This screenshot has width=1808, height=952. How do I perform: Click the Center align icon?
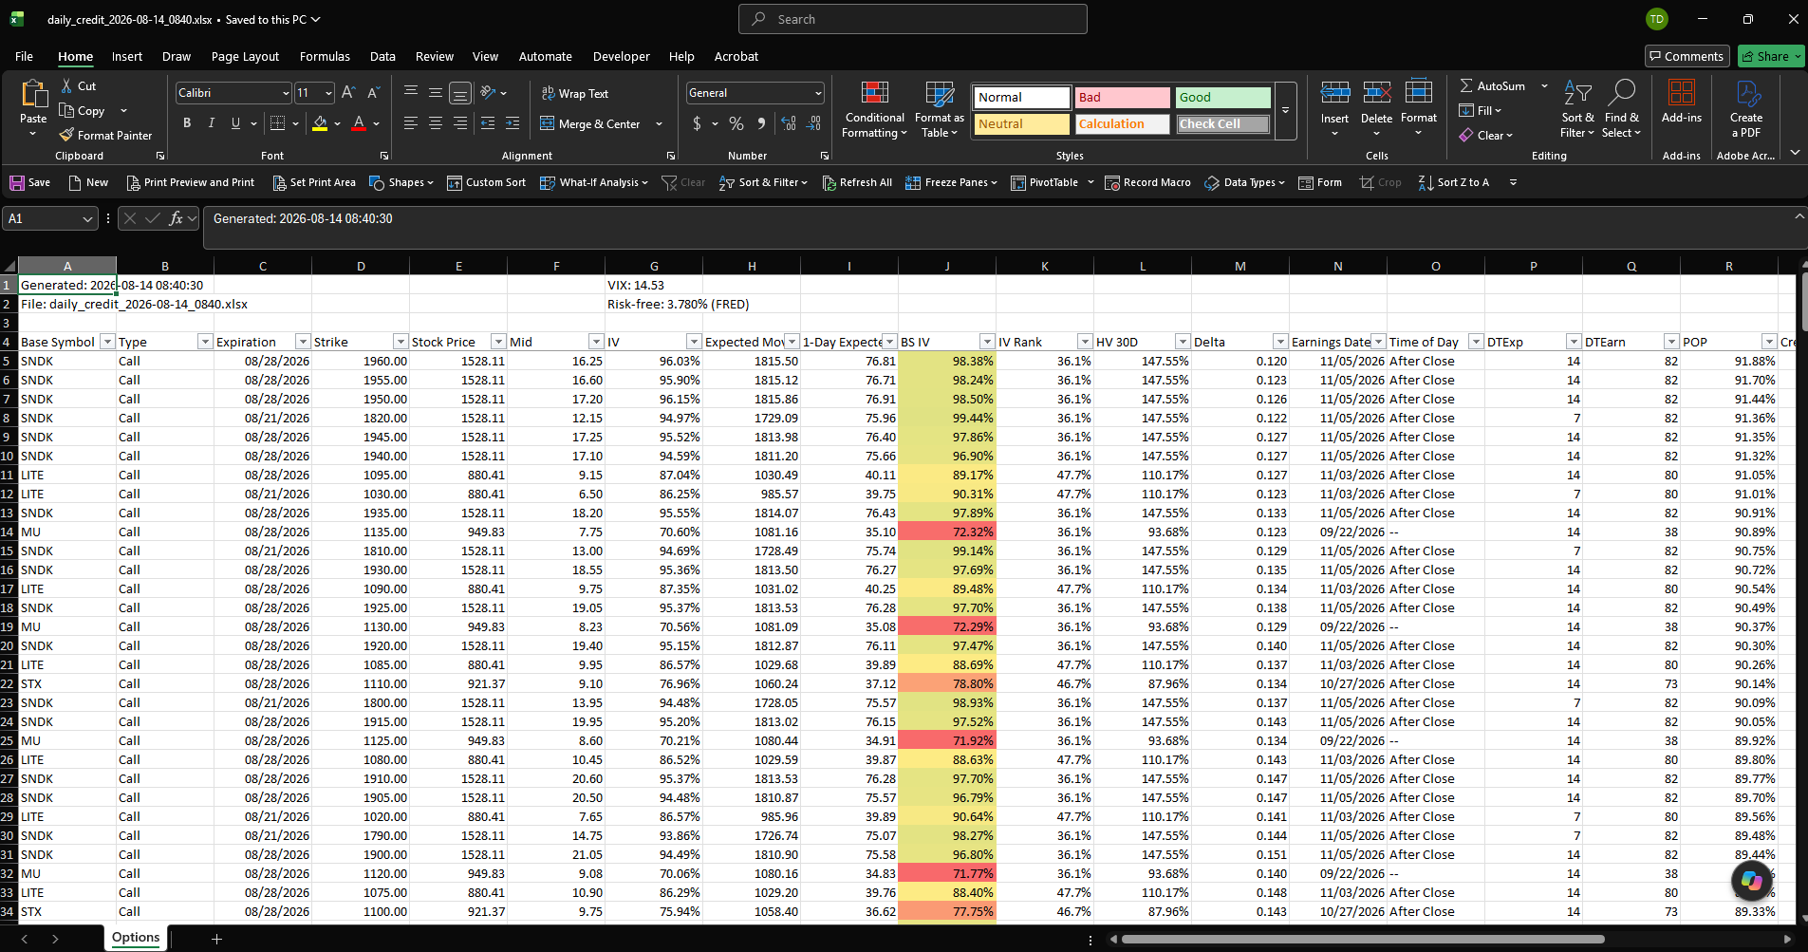(x=436, y=123)
